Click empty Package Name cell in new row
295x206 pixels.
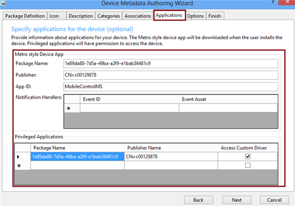pos(77,165)
